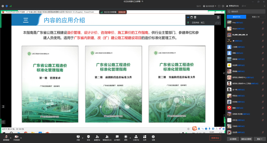Click the red End Meeting button
Viewport: 267px width, 143px height.
215,138
